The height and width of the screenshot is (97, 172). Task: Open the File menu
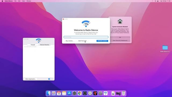click(x=15, y=1)
